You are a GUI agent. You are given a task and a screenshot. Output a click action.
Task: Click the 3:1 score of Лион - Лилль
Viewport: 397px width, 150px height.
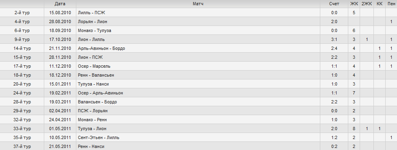click(334, 39)
